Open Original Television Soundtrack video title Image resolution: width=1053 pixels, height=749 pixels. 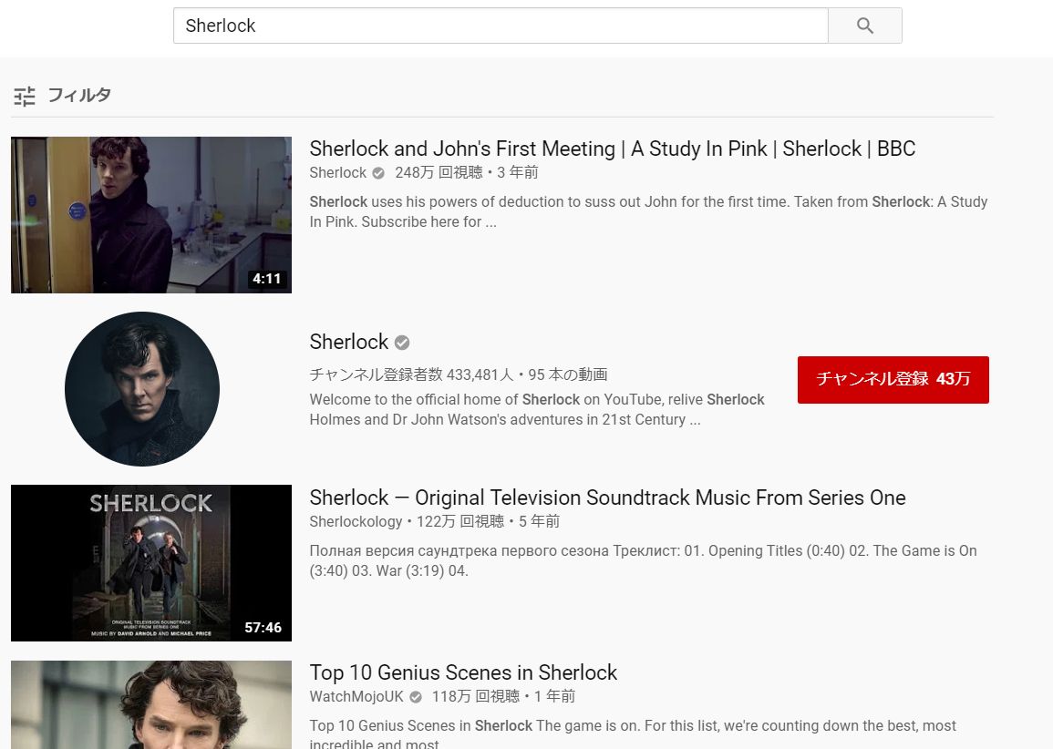[608, 498]
